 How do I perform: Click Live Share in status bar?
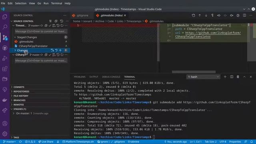pos(46,142)
